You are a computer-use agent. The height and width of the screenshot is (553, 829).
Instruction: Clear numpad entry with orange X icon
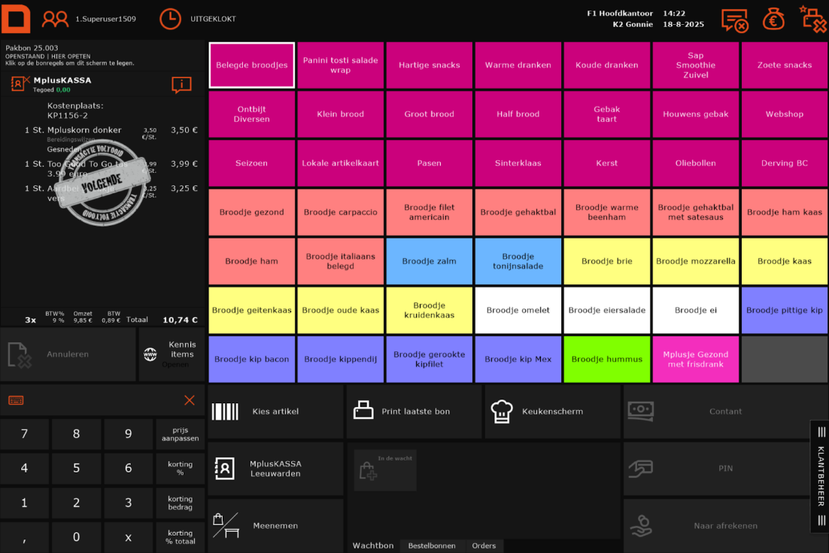(190, 400)
